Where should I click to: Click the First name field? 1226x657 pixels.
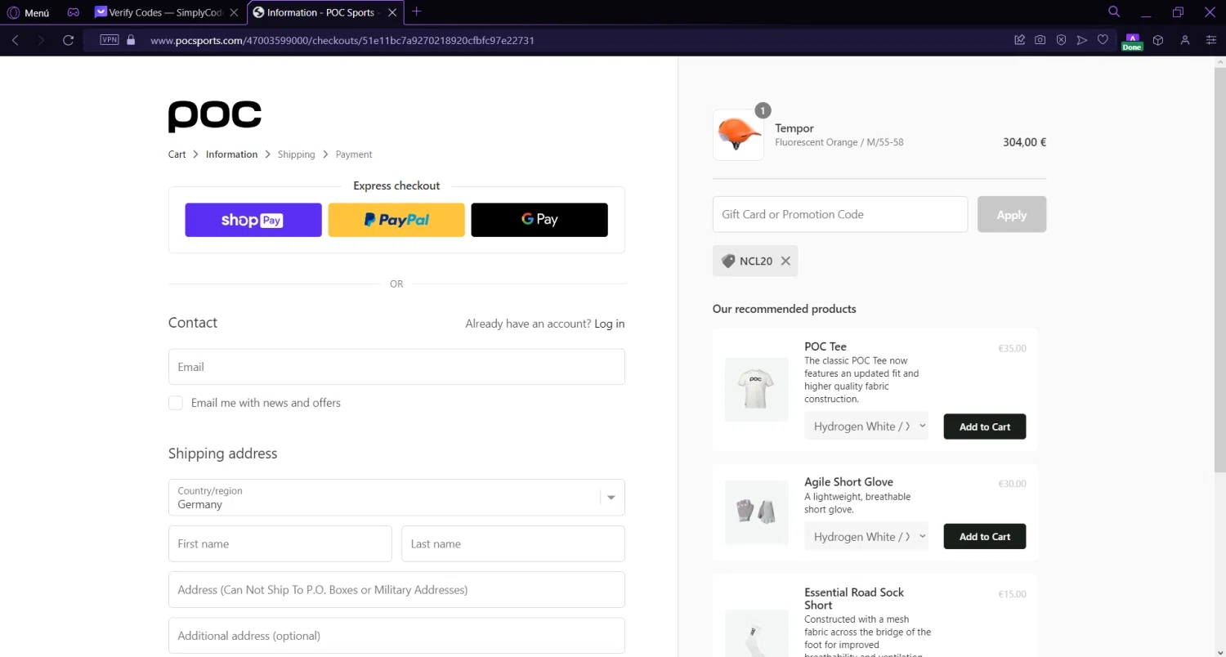pyautogui.click(x=280, y=543)
